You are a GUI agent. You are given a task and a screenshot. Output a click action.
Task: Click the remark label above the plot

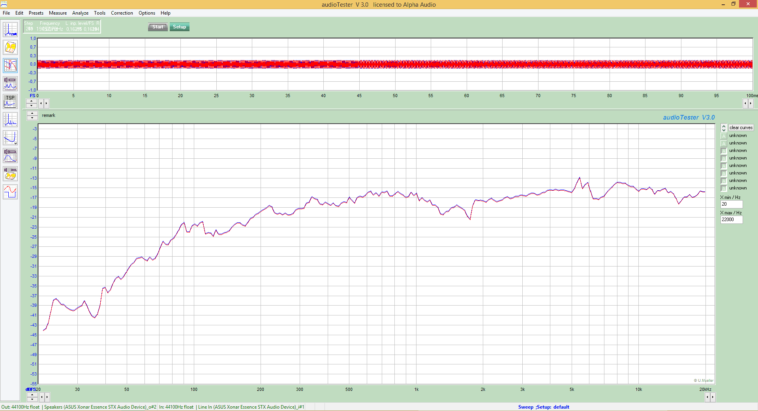pos(49,115)
